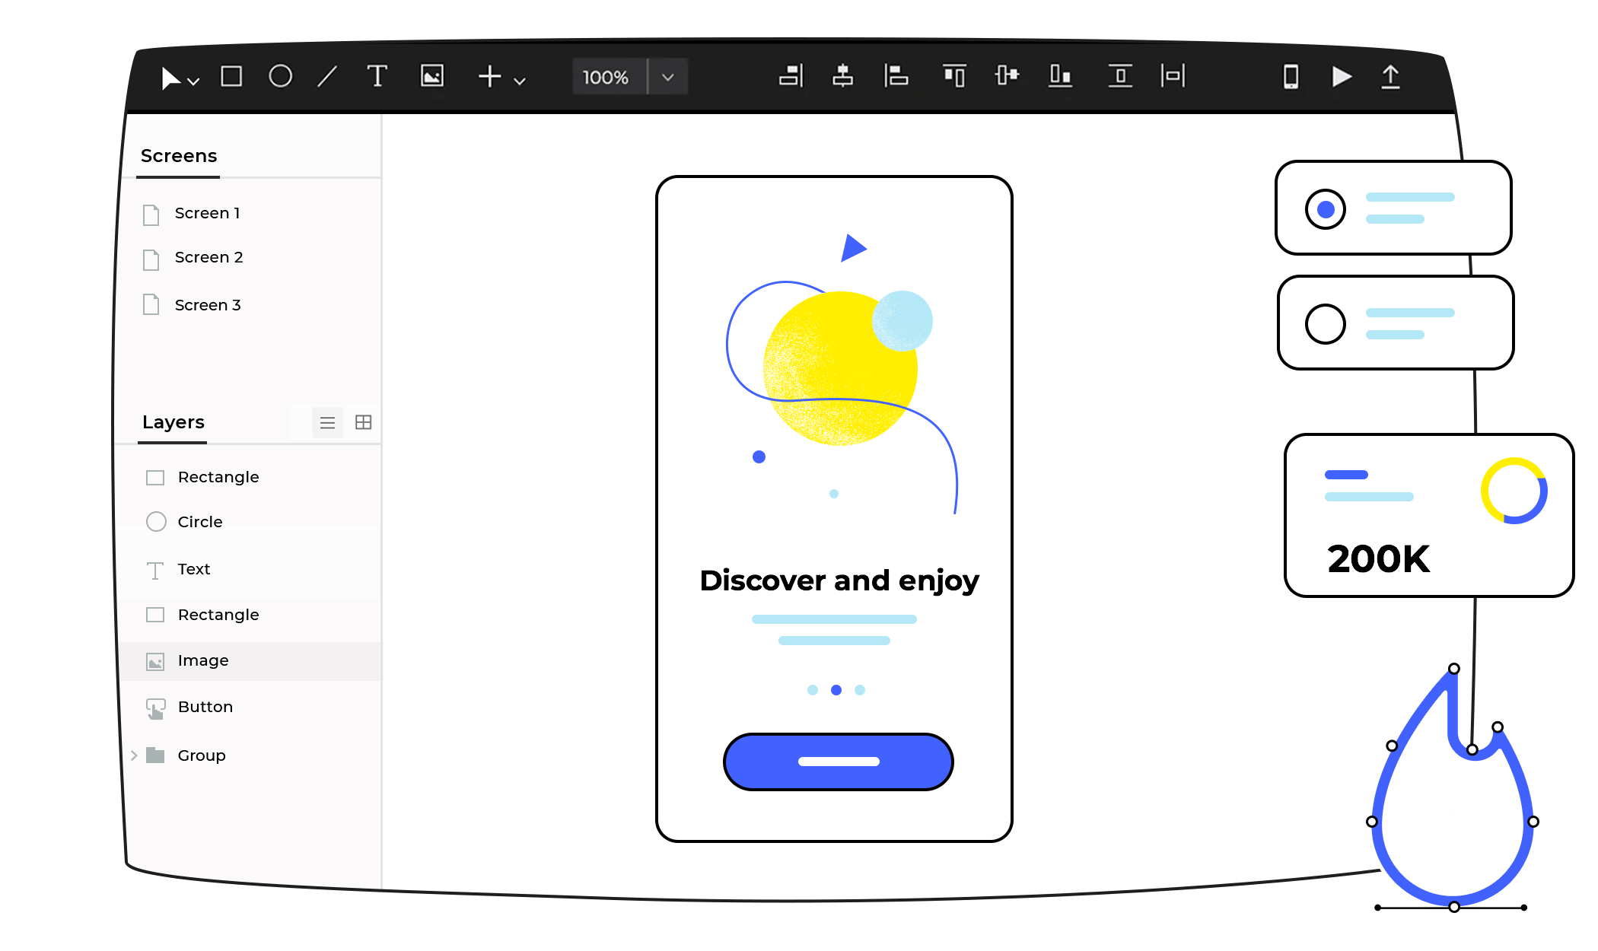Toggle list view in Layers panel

tap(327, 422)
